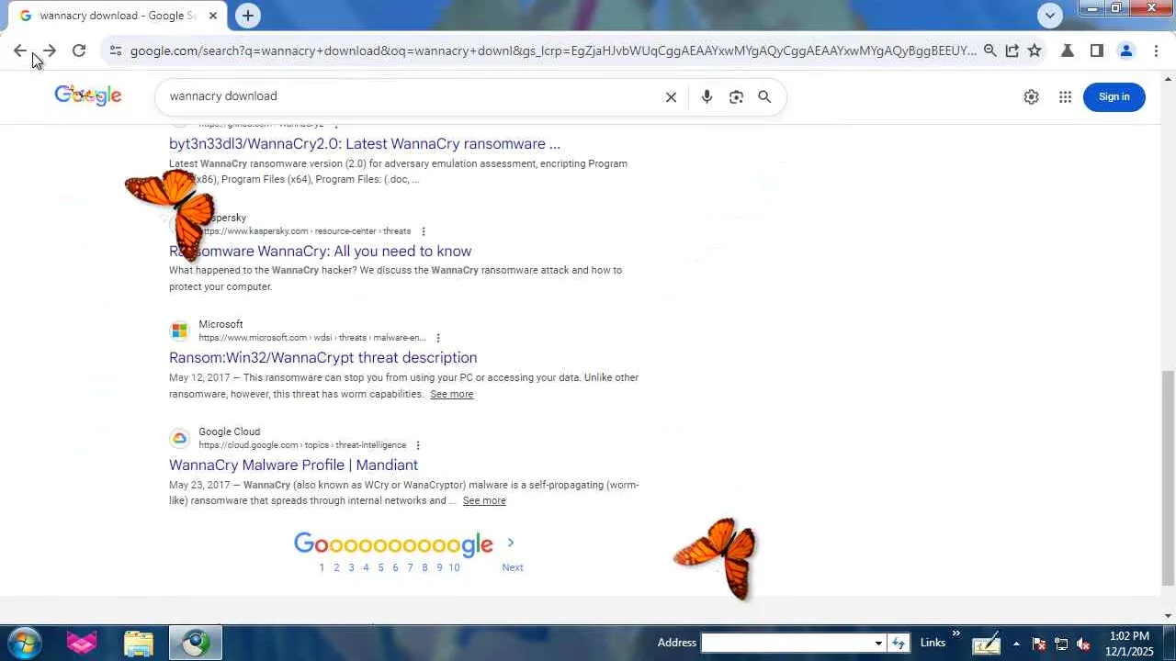The width and height of the screenshot is (1176, 661).
Task: Open the tab search chevron
Action: (x=1050, y=16)
